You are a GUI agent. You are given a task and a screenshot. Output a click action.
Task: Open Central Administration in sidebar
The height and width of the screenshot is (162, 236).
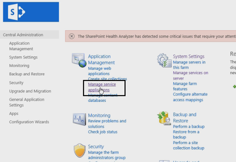tap(23, 35)
